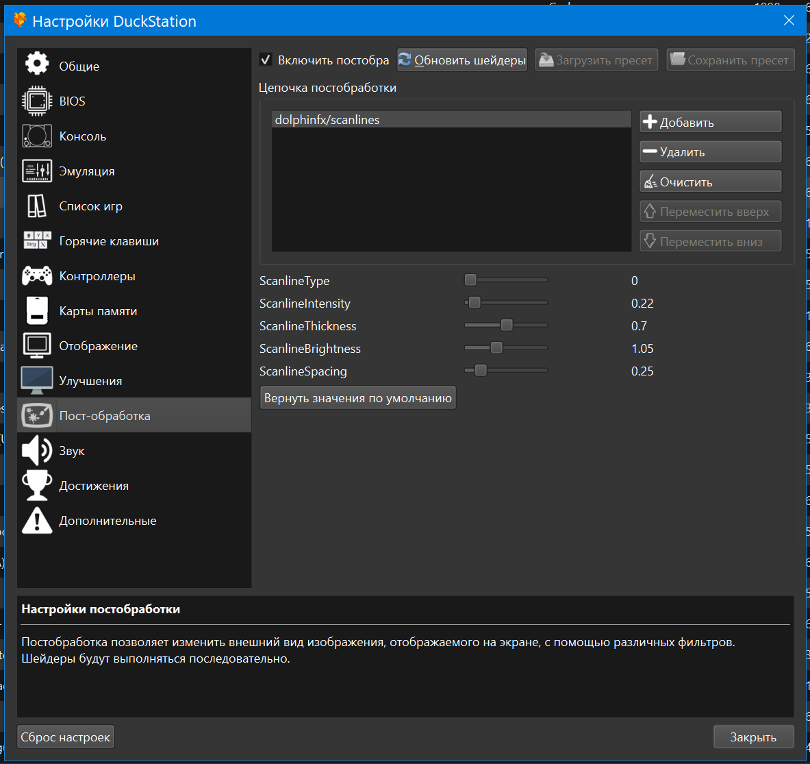This screenshot has width=810, height=764.
Task: Open the Отображение monitor icon
Action: point(37,346)
